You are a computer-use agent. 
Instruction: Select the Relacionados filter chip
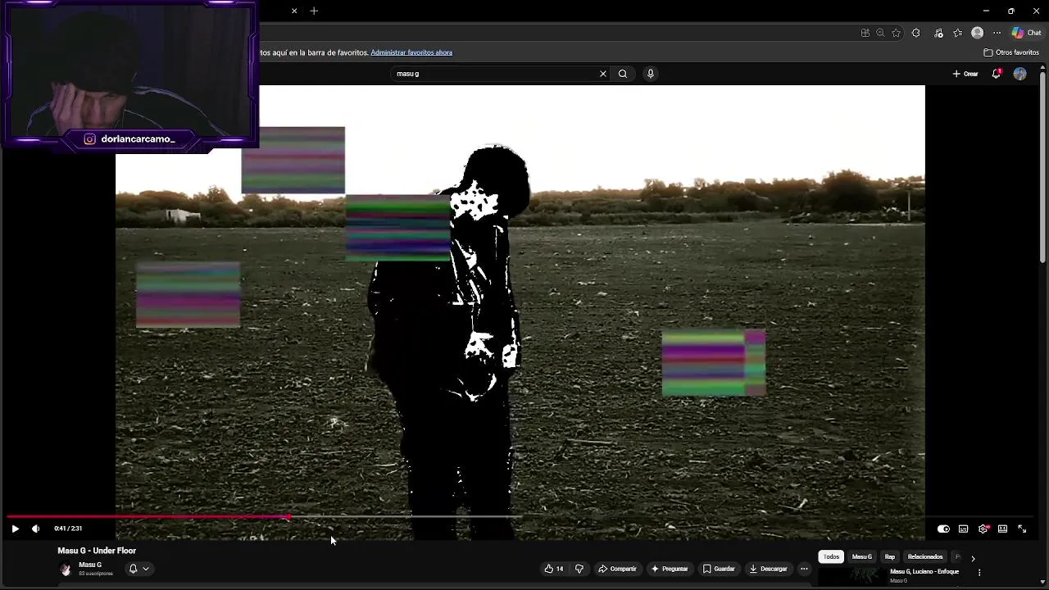(x=925, y=557)
